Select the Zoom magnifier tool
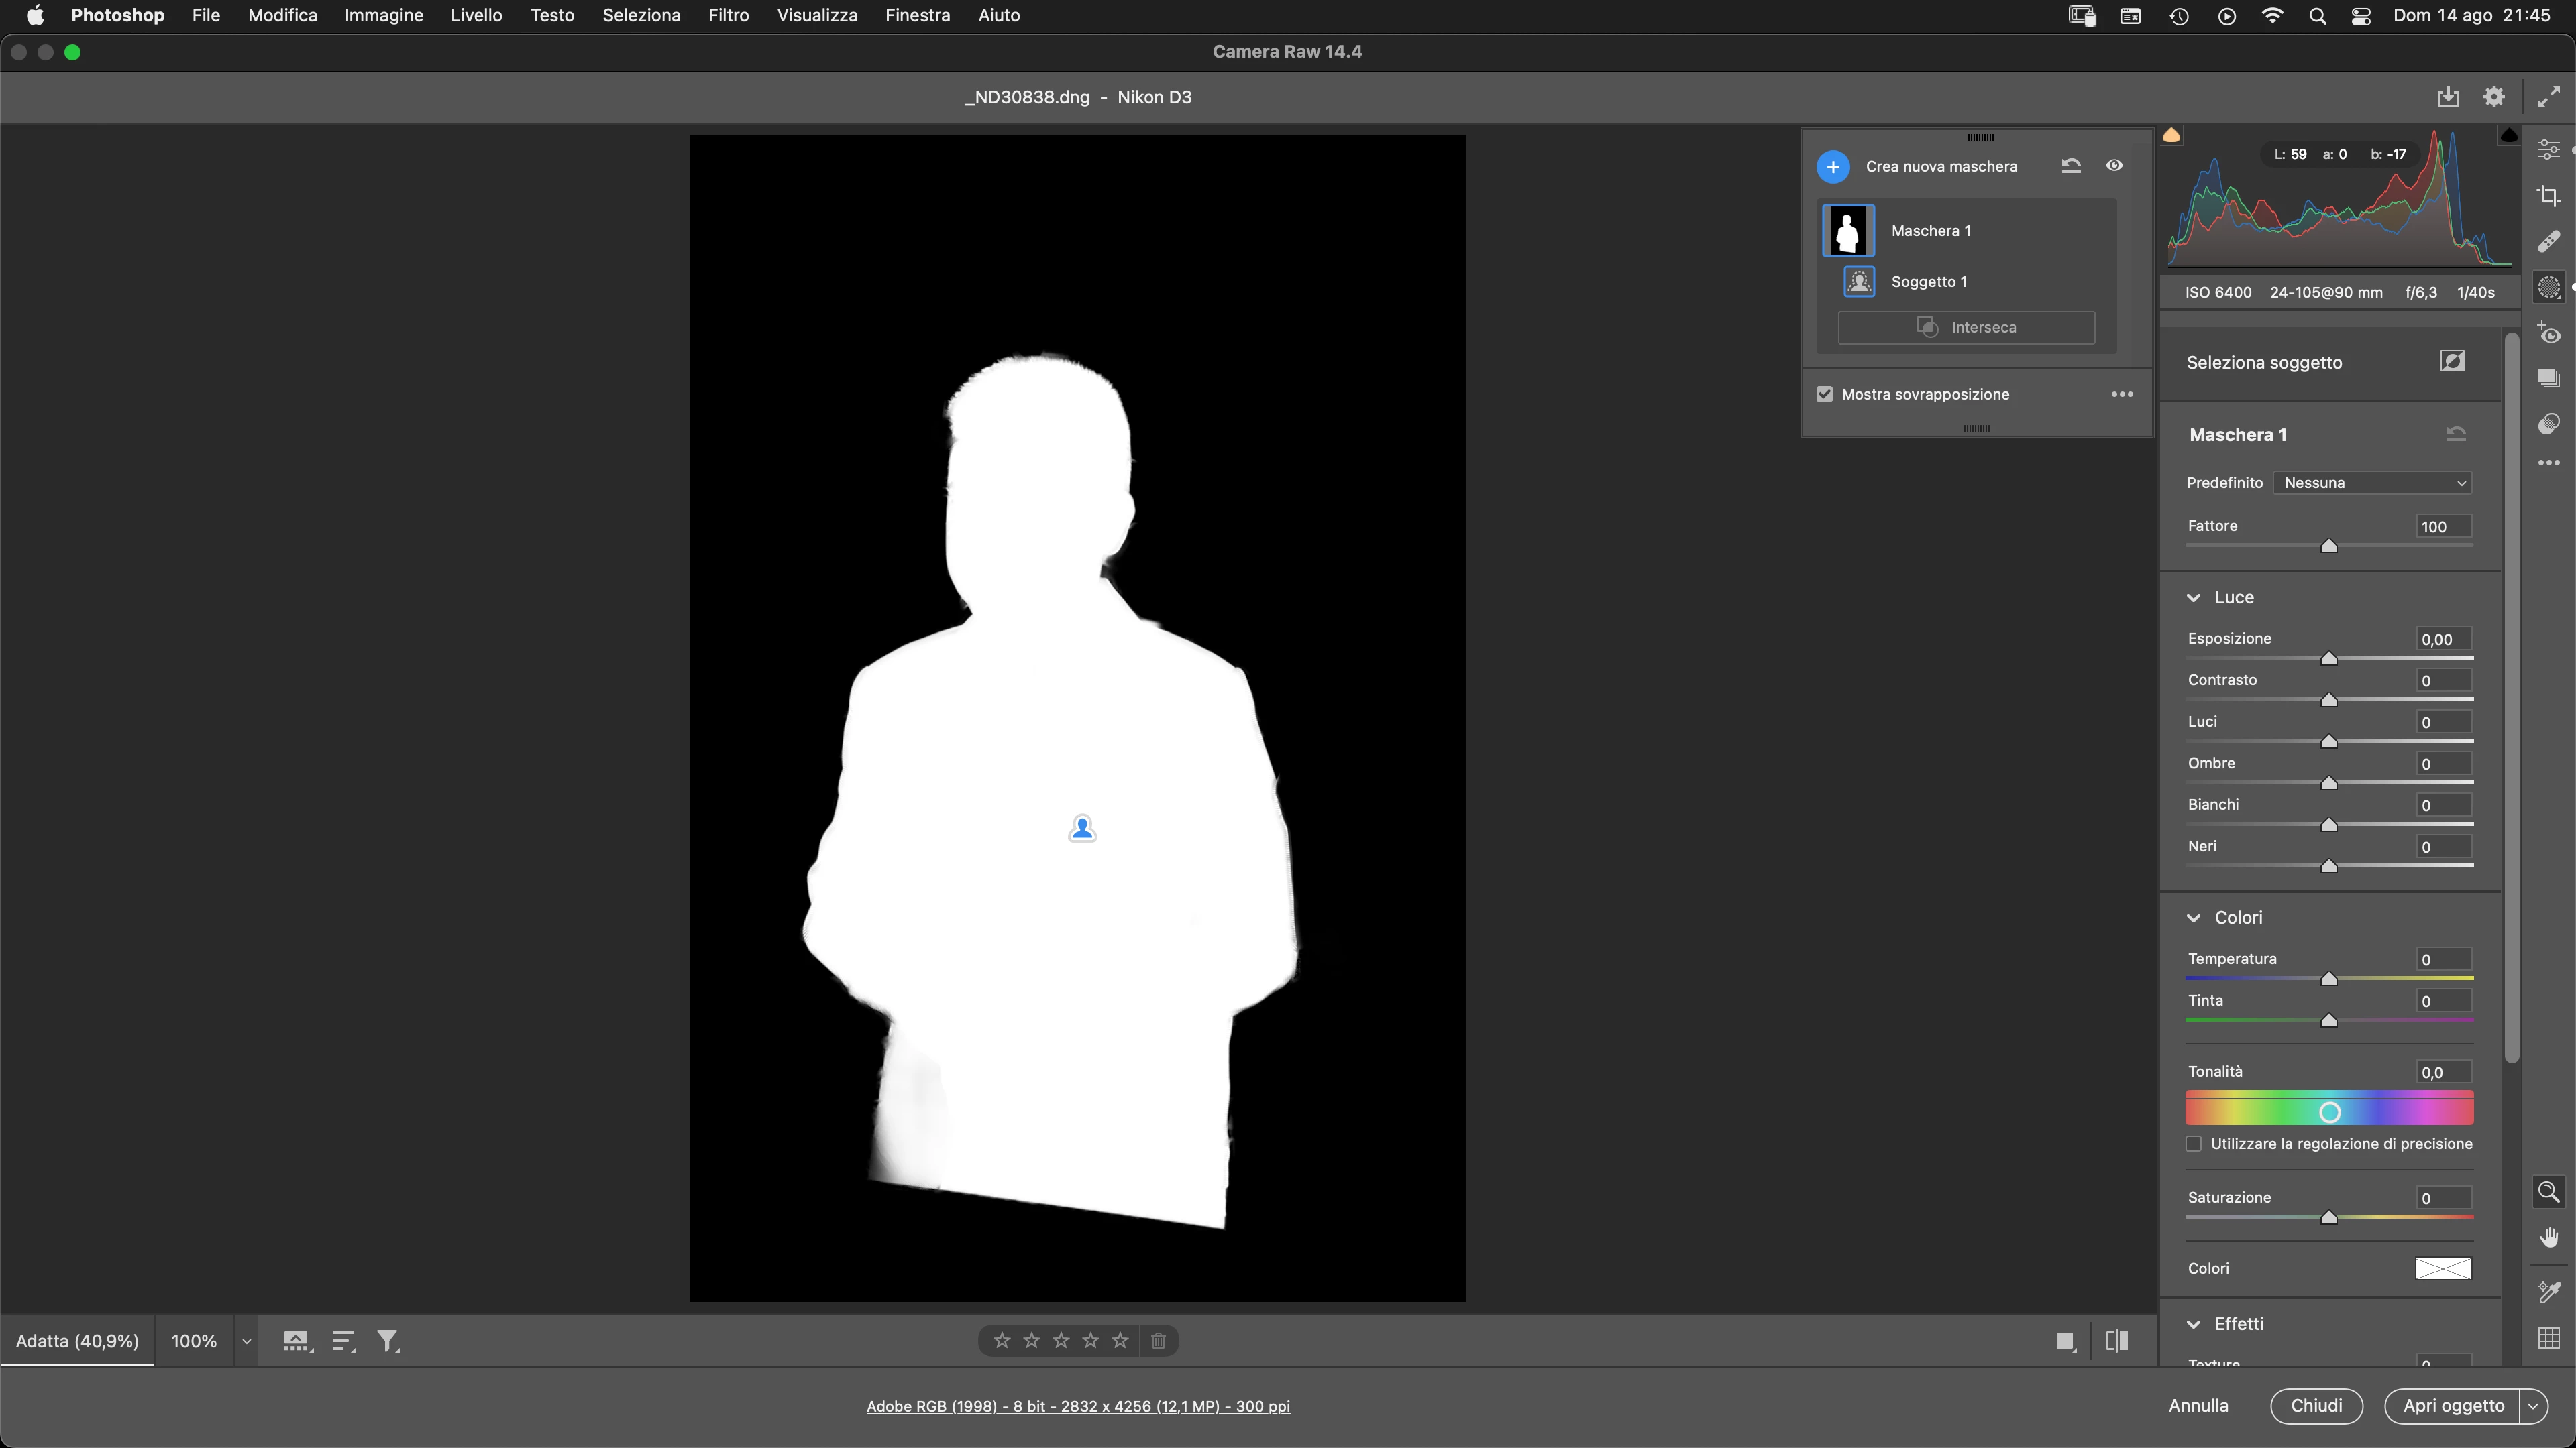 (2549, 1191)
